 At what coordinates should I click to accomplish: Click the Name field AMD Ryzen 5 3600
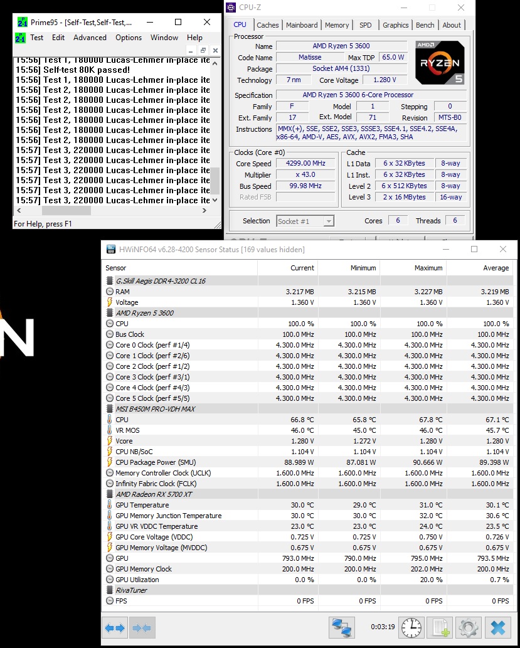[341, 46]
